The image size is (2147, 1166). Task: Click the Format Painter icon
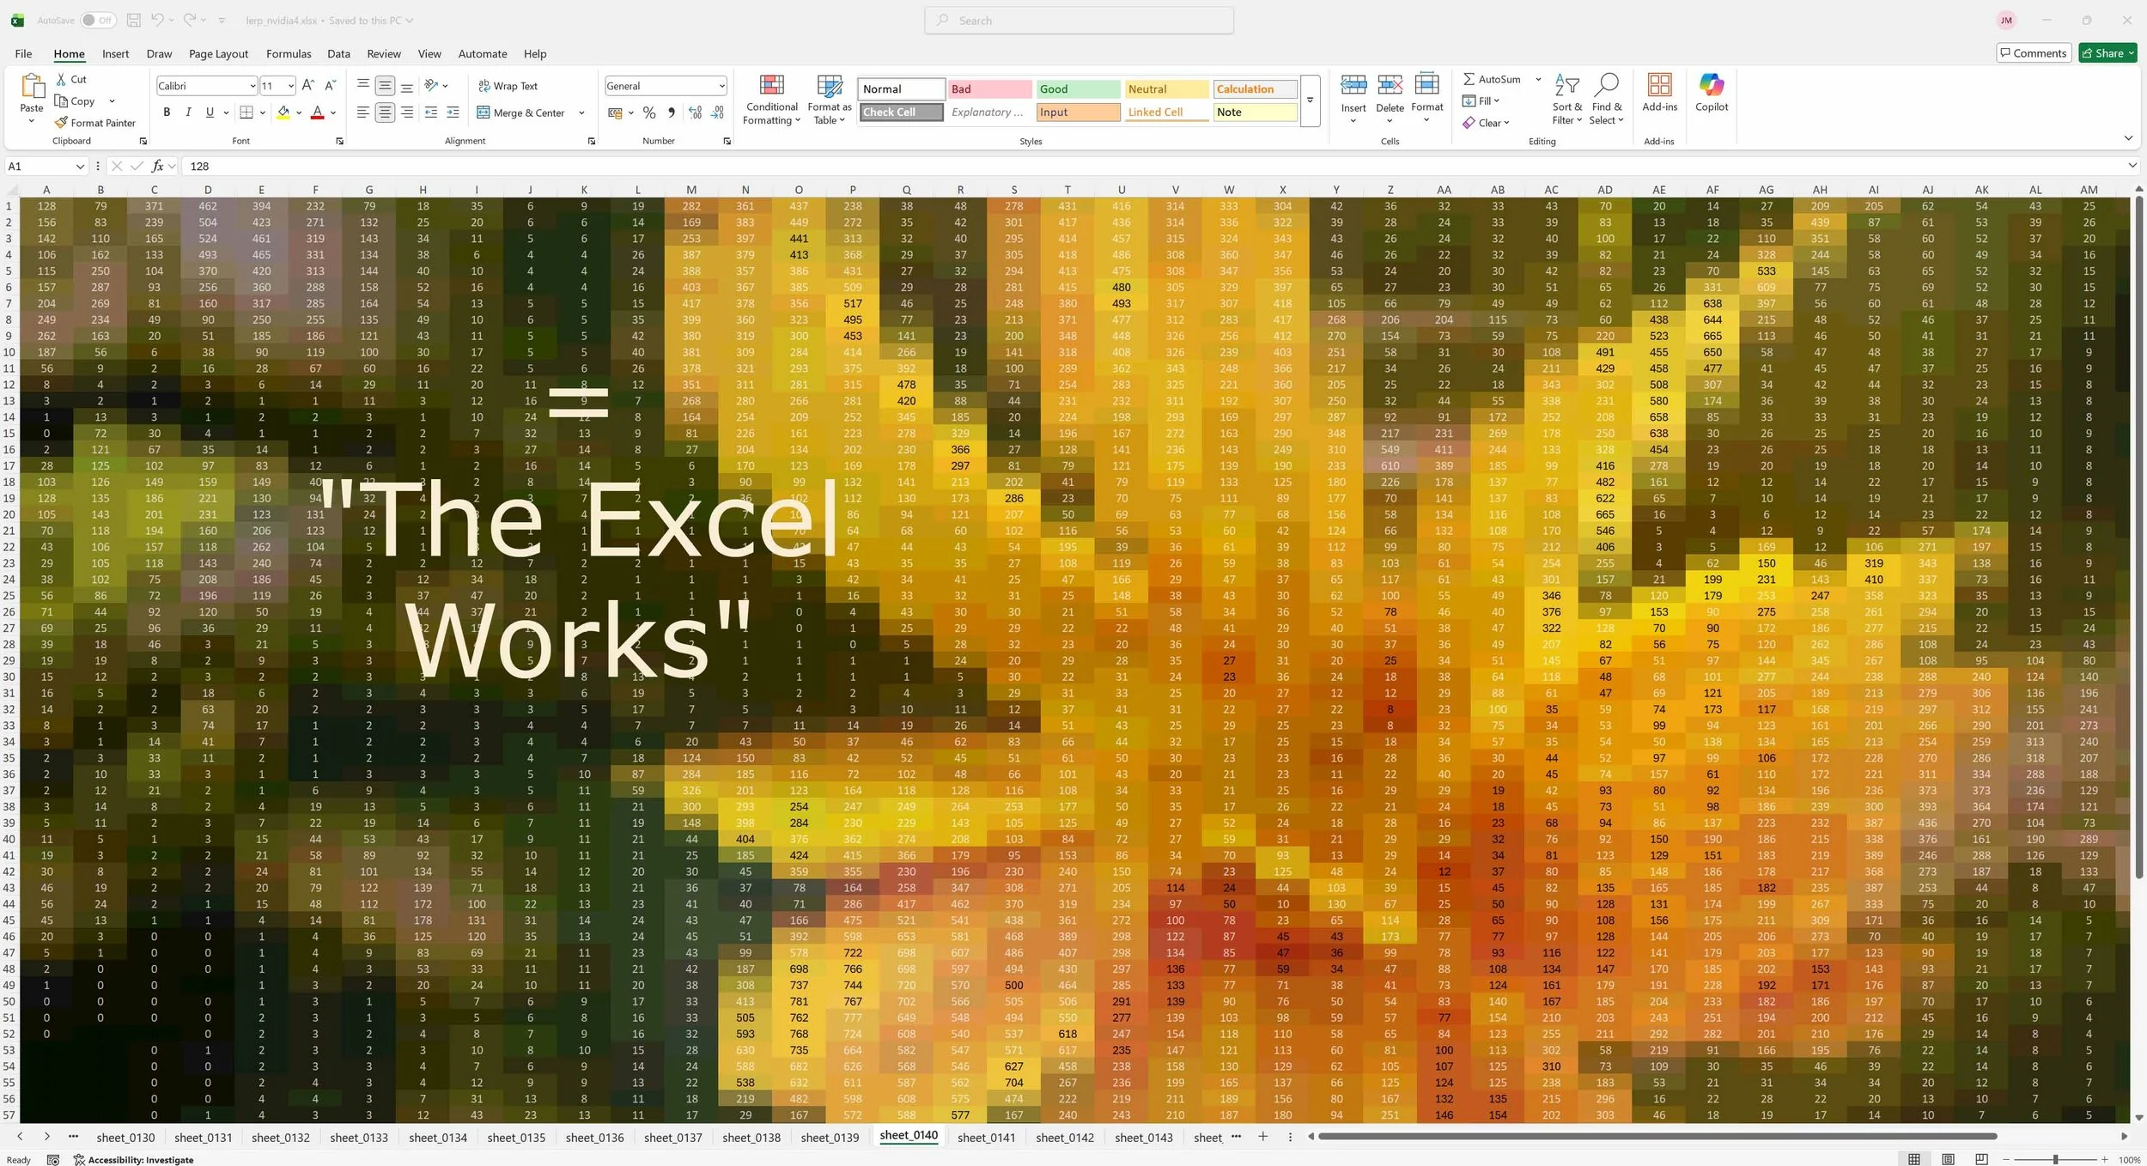(62, 123)
